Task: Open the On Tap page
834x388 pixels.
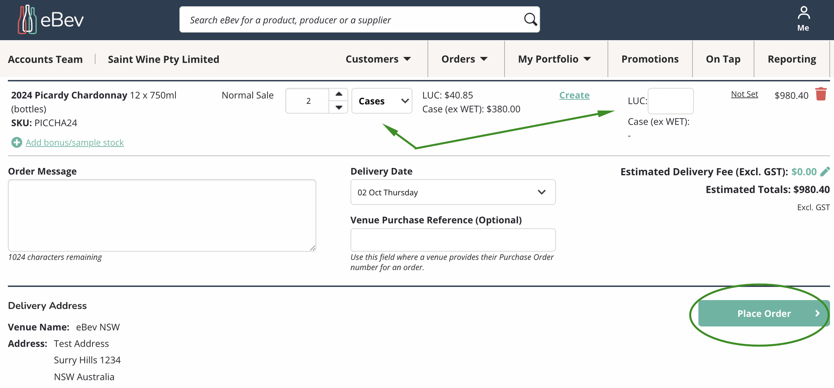Action: [x=723, y=59]
